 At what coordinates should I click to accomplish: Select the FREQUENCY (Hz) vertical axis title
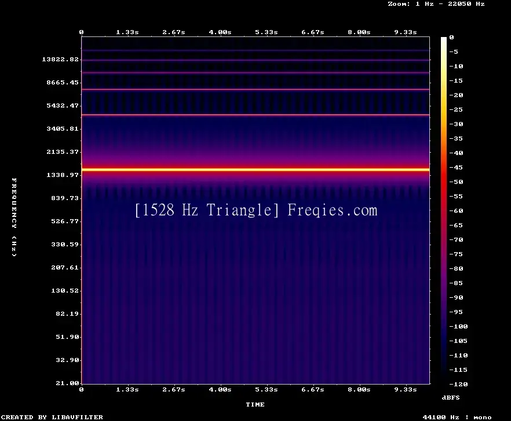(x=14, y=217)
